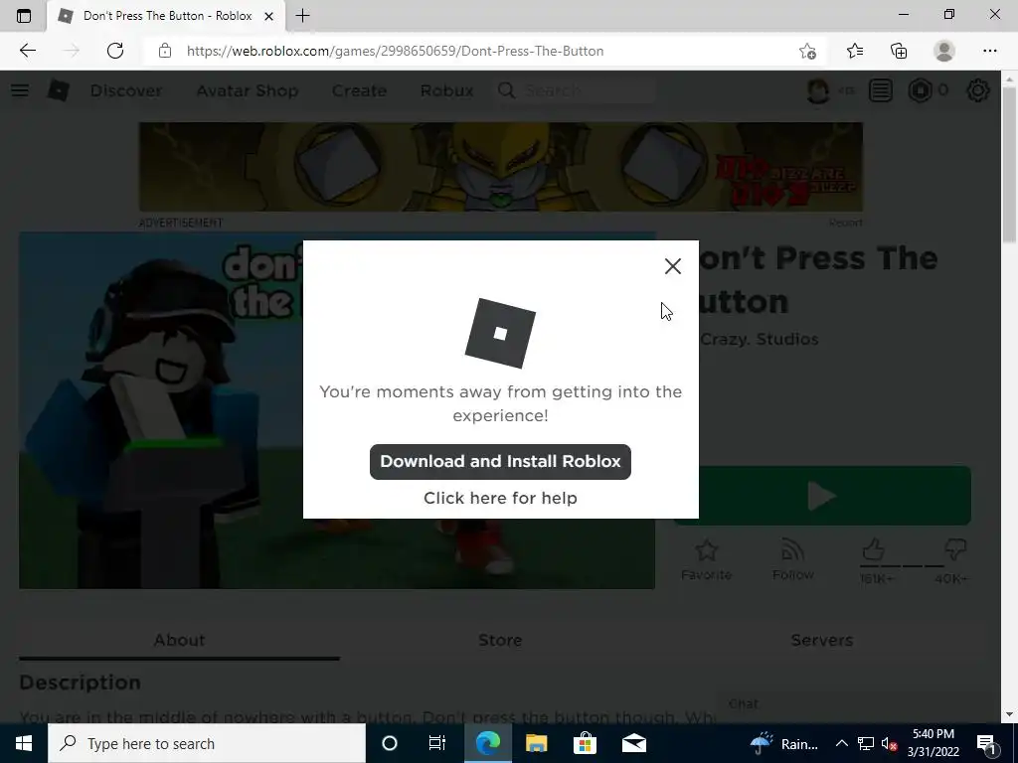Open the Create page
1018x763 pixels.
point(359,90)
